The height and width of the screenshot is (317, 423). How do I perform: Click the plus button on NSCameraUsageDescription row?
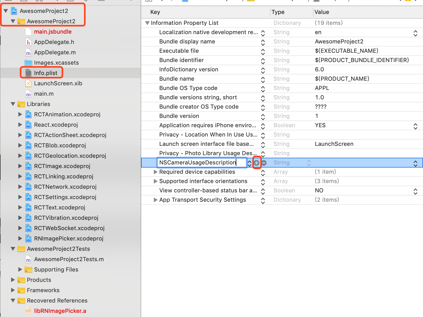tap(256, 163)
